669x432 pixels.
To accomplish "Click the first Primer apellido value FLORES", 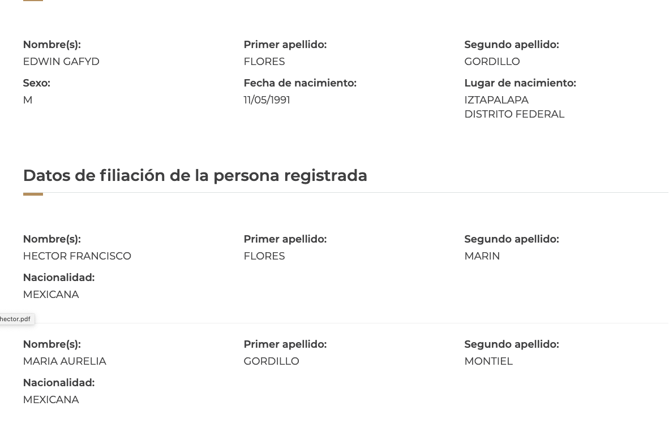I will pyautogui.click(x=264, y=62).
